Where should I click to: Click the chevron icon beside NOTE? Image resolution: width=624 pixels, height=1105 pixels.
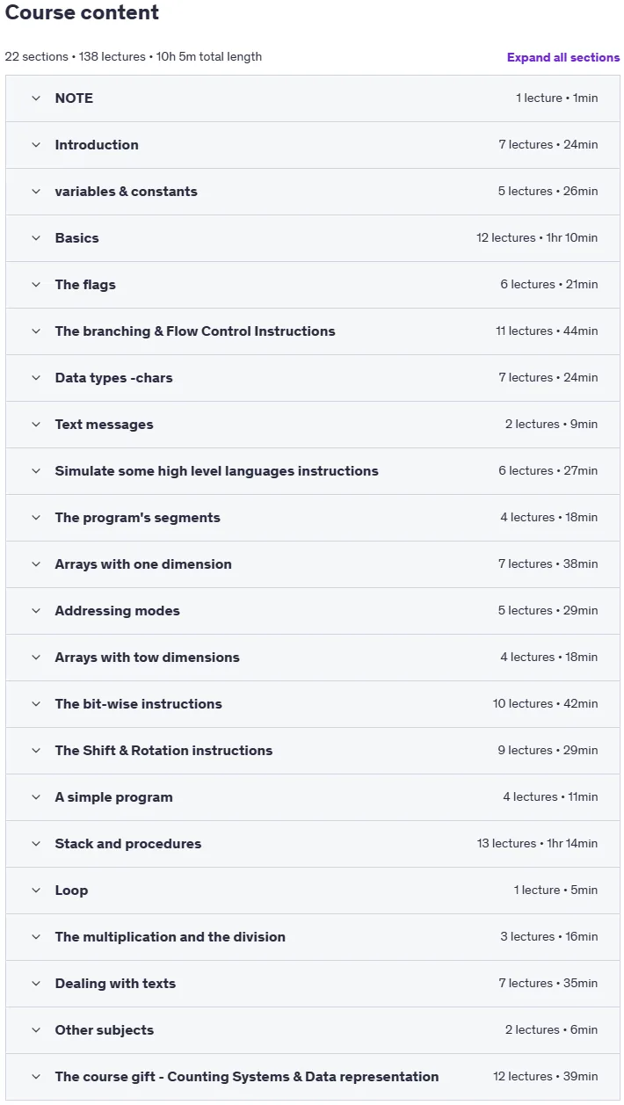[x=36, y=98]
